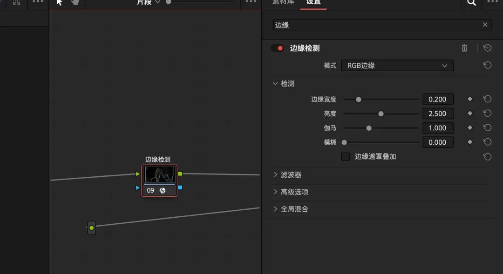
Task: Click the blue key input on node 09
Action: [137, 188]
